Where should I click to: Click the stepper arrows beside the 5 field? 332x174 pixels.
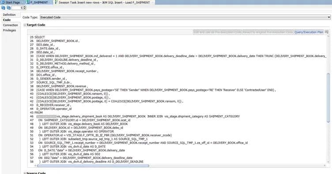pyautogui.click(x=25, y=8)
